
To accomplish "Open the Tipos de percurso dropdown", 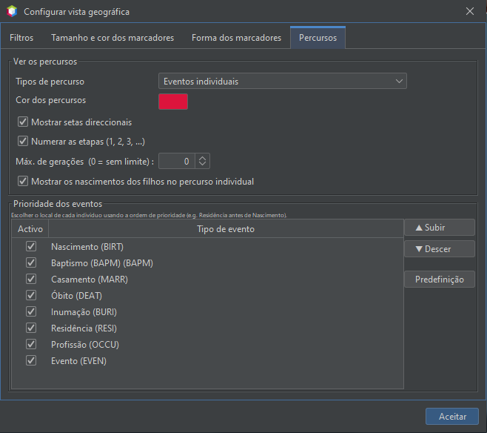I will coord(282,82).
